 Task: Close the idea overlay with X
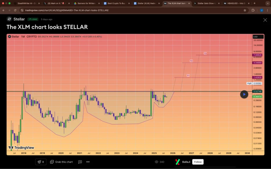pos(265,20)
